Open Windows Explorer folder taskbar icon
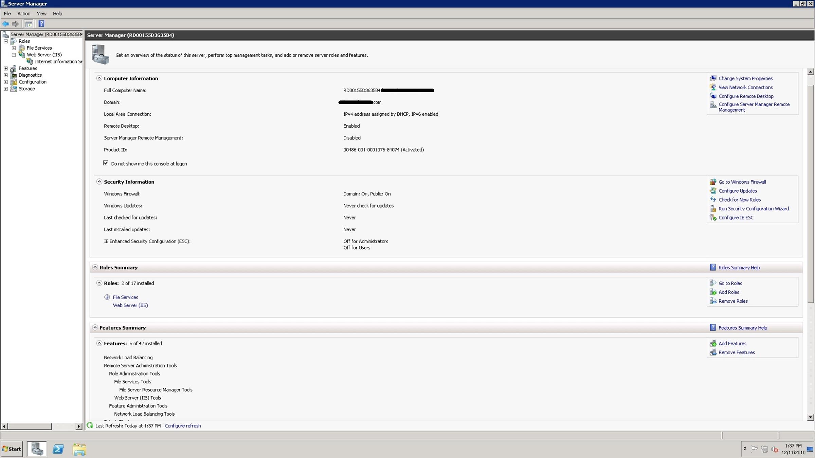This screenshot has width=815, height=458. click(79, 449)
